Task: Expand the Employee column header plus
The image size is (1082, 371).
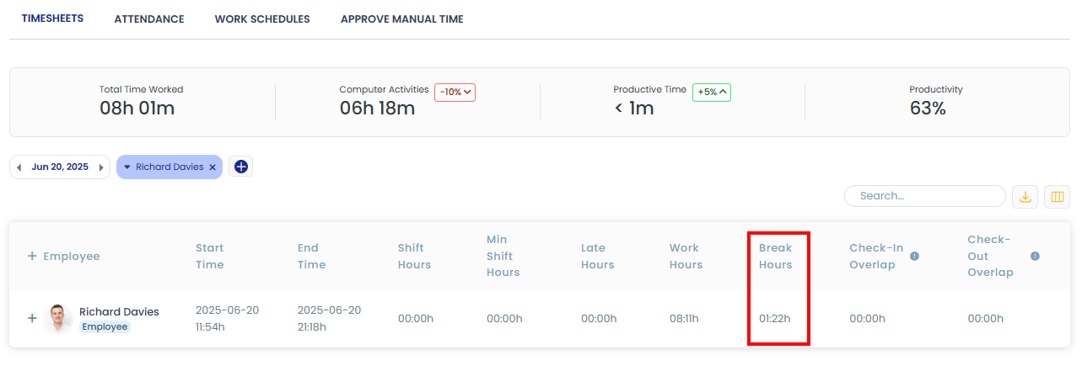Action: [32, 256]
